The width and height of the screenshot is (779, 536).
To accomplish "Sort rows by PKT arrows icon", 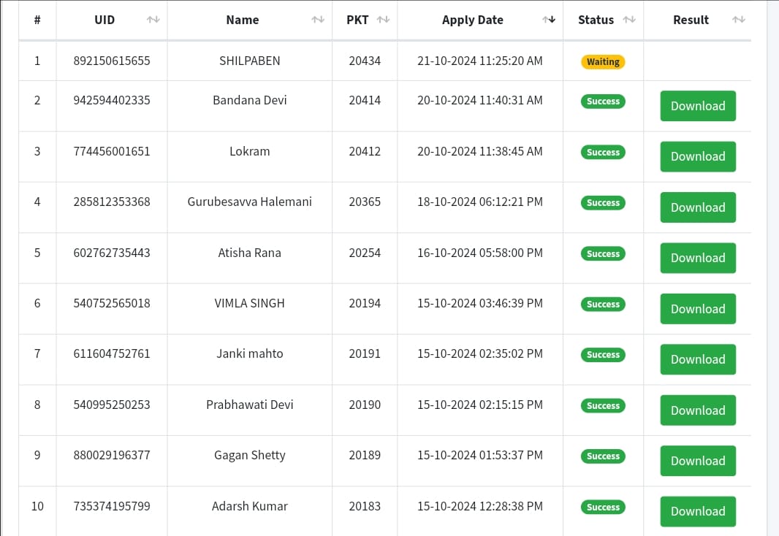I will point(384,20).
